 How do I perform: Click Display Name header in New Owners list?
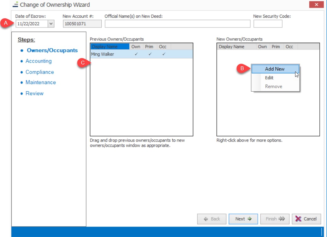(236, 46)
